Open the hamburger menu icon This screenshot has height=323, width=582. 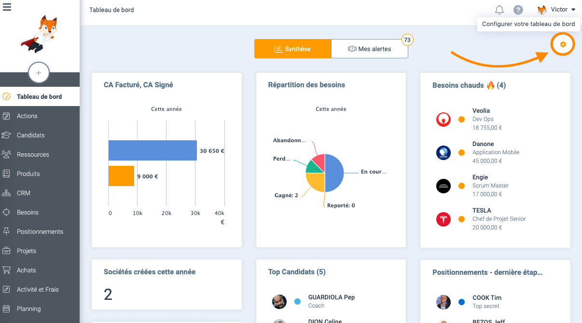[7, 7]
